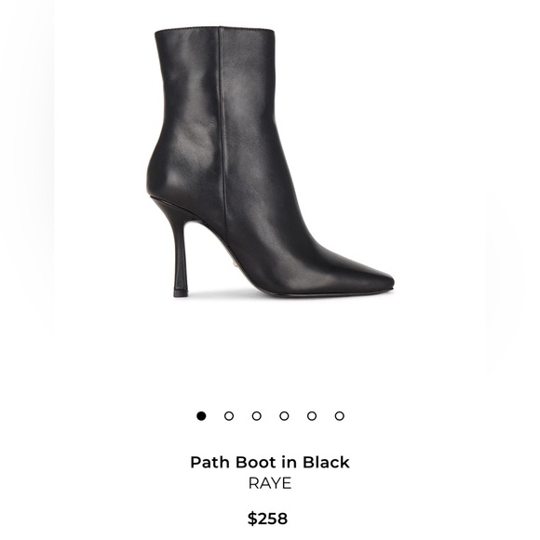Select the first filled carousel dot
This screenshot has height=540, width=540.
point(201,416)
